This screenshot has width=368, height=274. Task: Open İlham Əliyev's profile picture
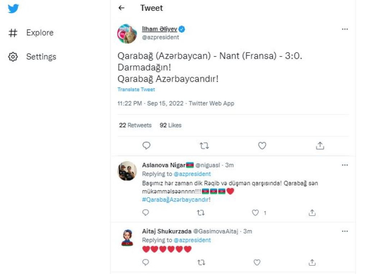coord(127,34)
